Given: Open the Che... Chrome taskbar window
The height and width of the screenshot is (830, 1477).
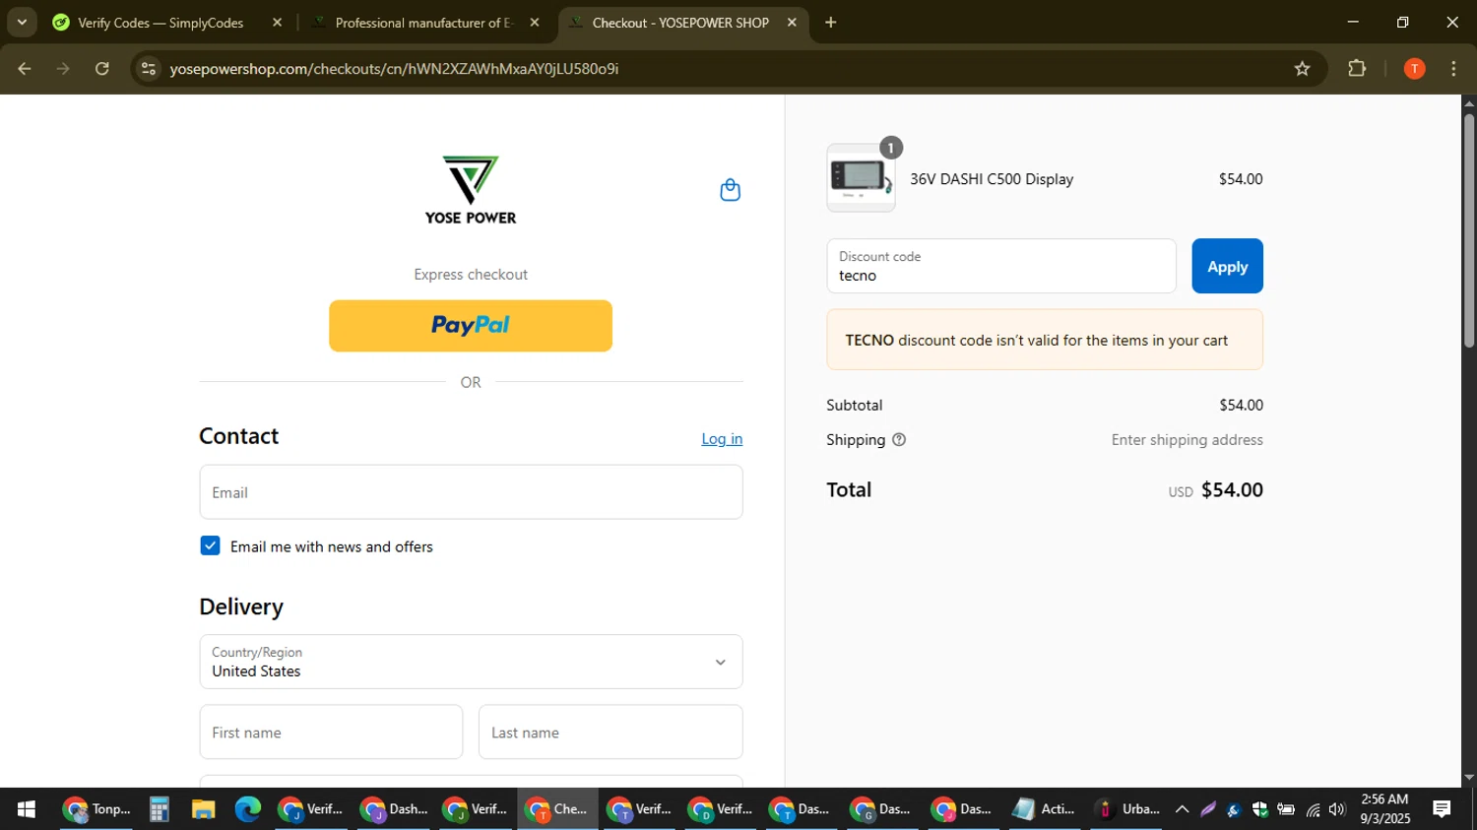Looking at the screenshot, I should (x=557, y=809).
